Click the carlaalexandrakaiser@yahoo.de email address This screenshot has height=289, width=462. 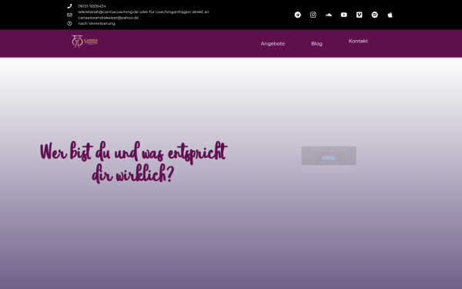coord(108,18)
